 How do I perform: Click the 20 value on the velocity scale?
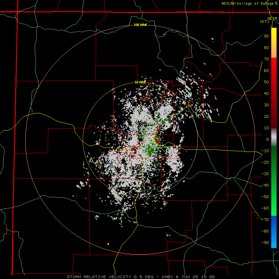[x=266, y=117]
